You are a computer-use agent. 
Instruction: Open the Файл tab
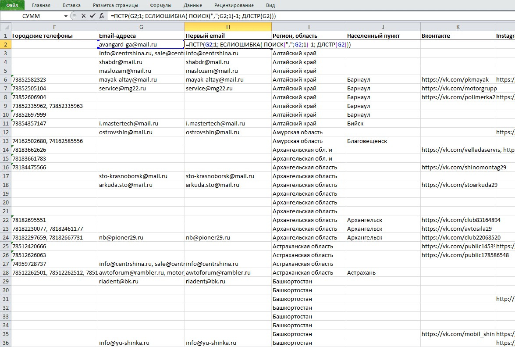(12, 5)
